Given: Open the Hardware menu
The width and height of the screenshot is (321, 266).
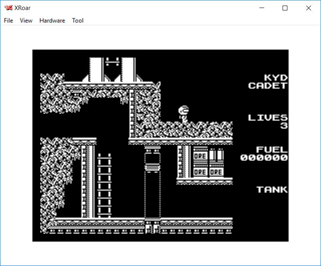Looking at the screenshot, I should click(x=52, y=20).
